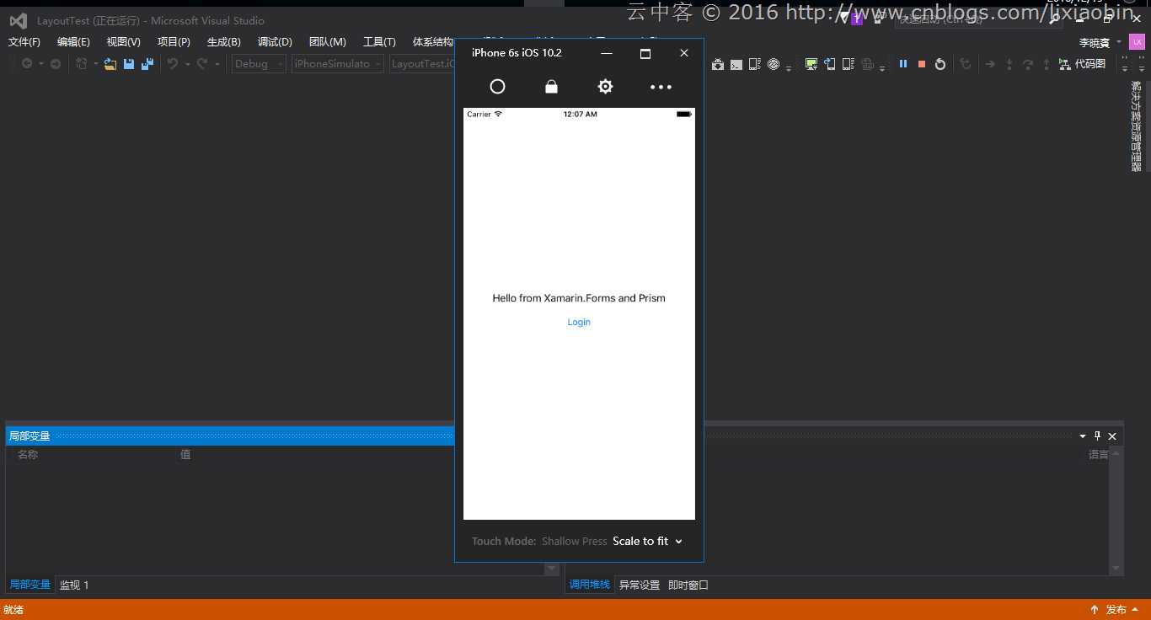Click Navigate Backward arrow in toolbar

click(x=27, y=64)
